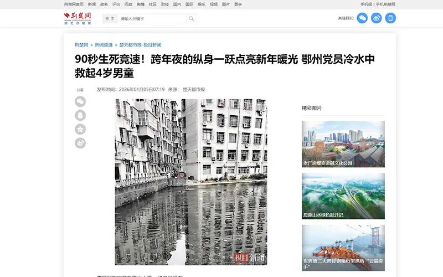Go to 视频 in the top navigation
The image size is (443, 277).
[214, 4]
